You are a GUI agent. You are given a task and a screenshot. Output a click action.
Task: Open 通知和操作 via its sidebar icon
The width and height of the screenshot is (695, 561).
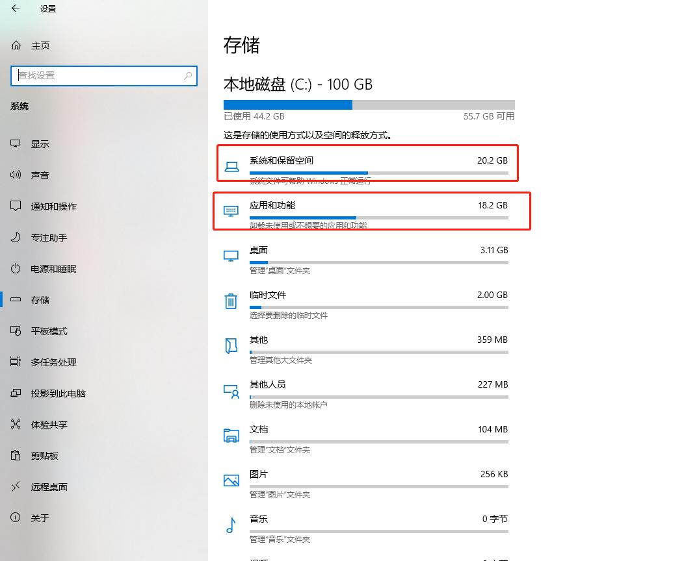tap(15, 206)
